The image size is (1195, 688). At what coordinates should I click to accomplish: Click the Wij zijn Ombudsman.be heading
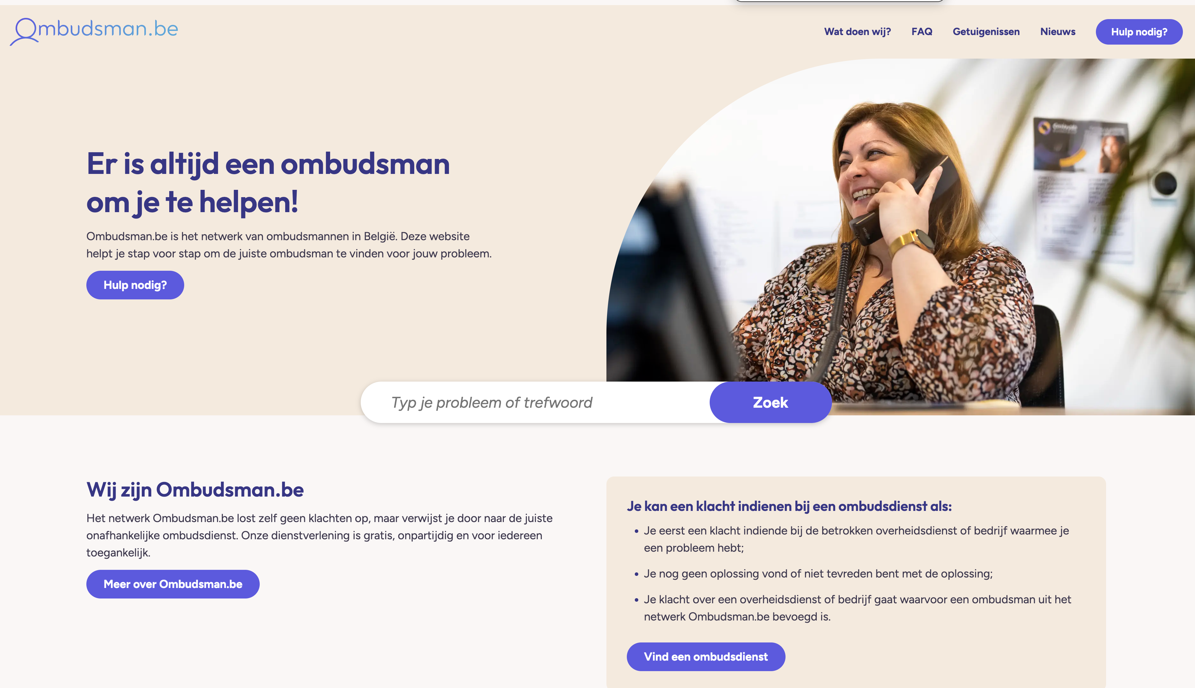pos(195,490)
